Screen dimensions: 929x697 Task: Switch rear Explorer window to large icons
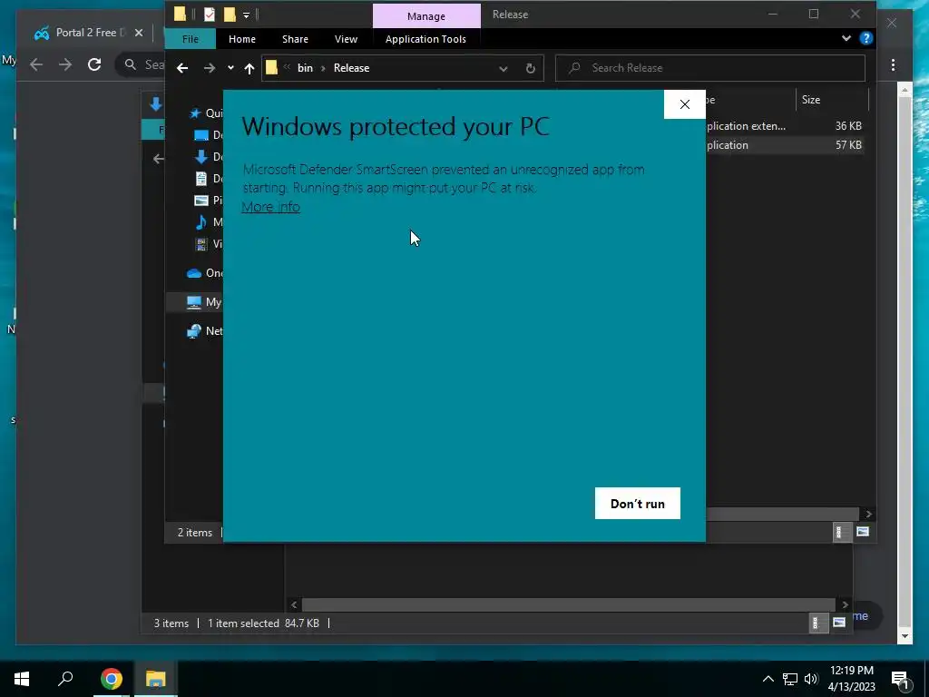tap(839, 623)
